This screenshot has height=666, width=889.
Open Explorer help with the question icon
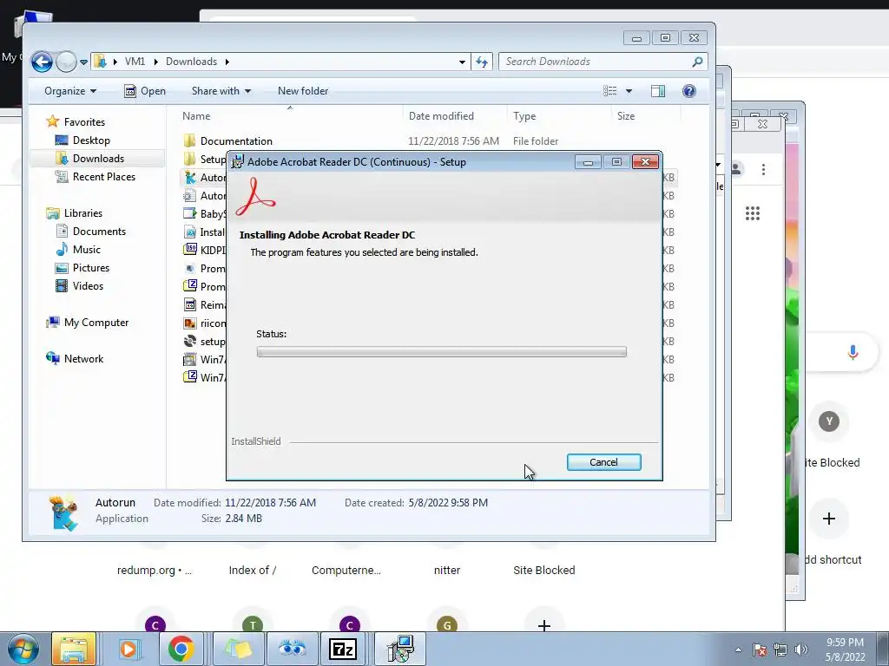click(688, 91)
